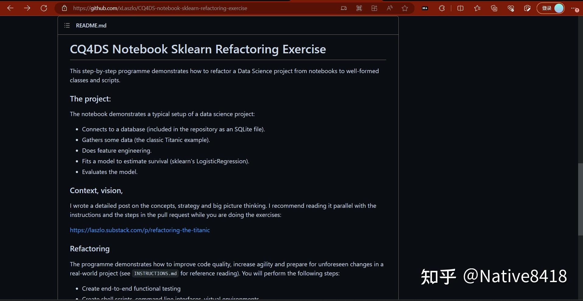Toggle the README table of contents outline

(67, 26)
